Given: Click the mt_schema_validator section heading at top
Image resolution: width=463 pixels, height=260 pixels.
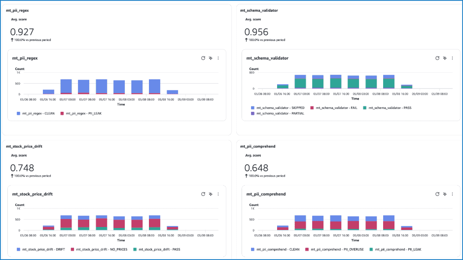Looking at the screenshot, I should click(259, 11).
